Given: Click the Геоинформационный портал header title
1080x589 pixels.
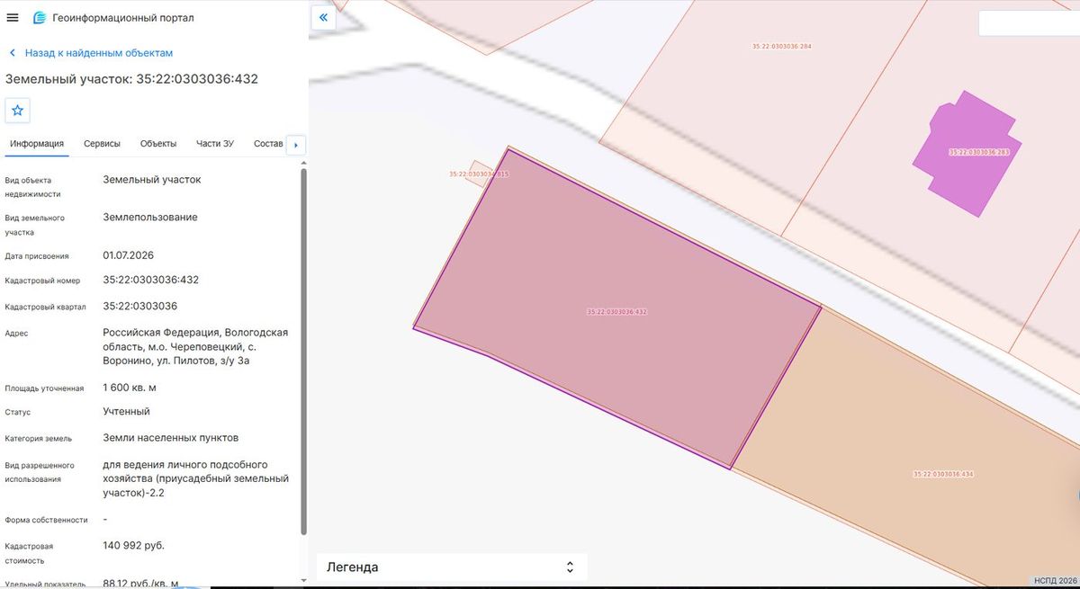Looking at the screenshot, I should pos(123,18).
